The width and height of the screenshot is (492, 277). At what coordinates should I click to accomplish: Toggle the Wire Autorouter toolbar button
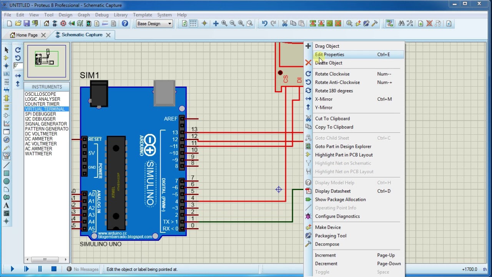click(390, 23)
